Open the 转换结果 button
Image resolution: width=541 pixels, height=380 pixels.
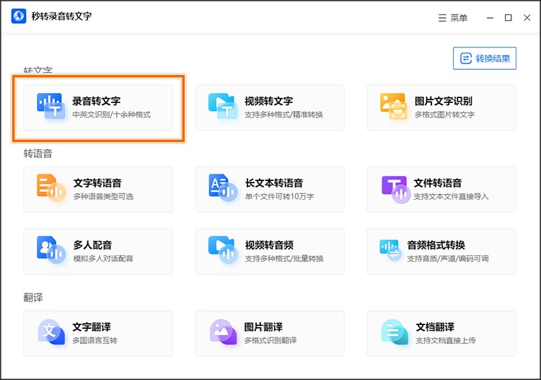click(x=485, y=58)
